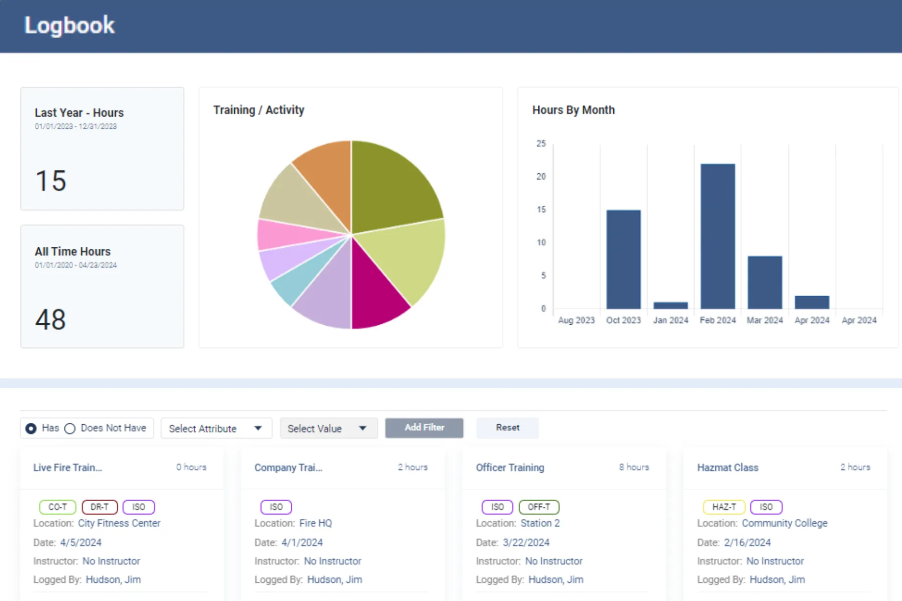Image resolution: width=902 pixels, height=601 pixels.
Task: Select the Does Not Have radio option
Action: click(70, 429)
